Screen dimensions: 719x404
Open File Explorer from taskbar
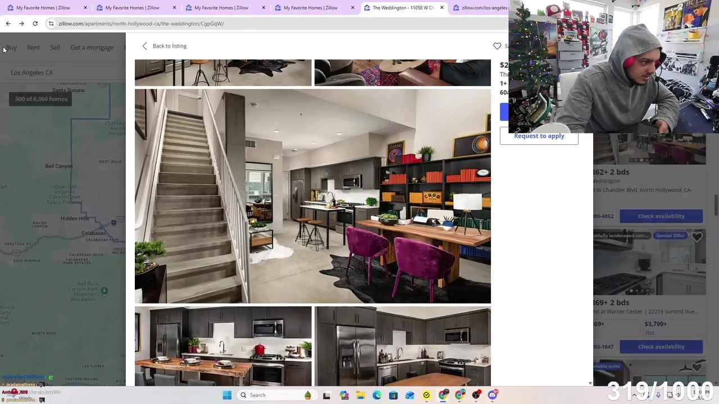point(360,395)
